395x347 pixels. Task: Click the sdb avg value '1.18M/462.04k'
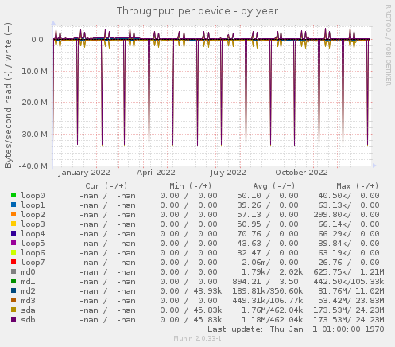[273, 320]
